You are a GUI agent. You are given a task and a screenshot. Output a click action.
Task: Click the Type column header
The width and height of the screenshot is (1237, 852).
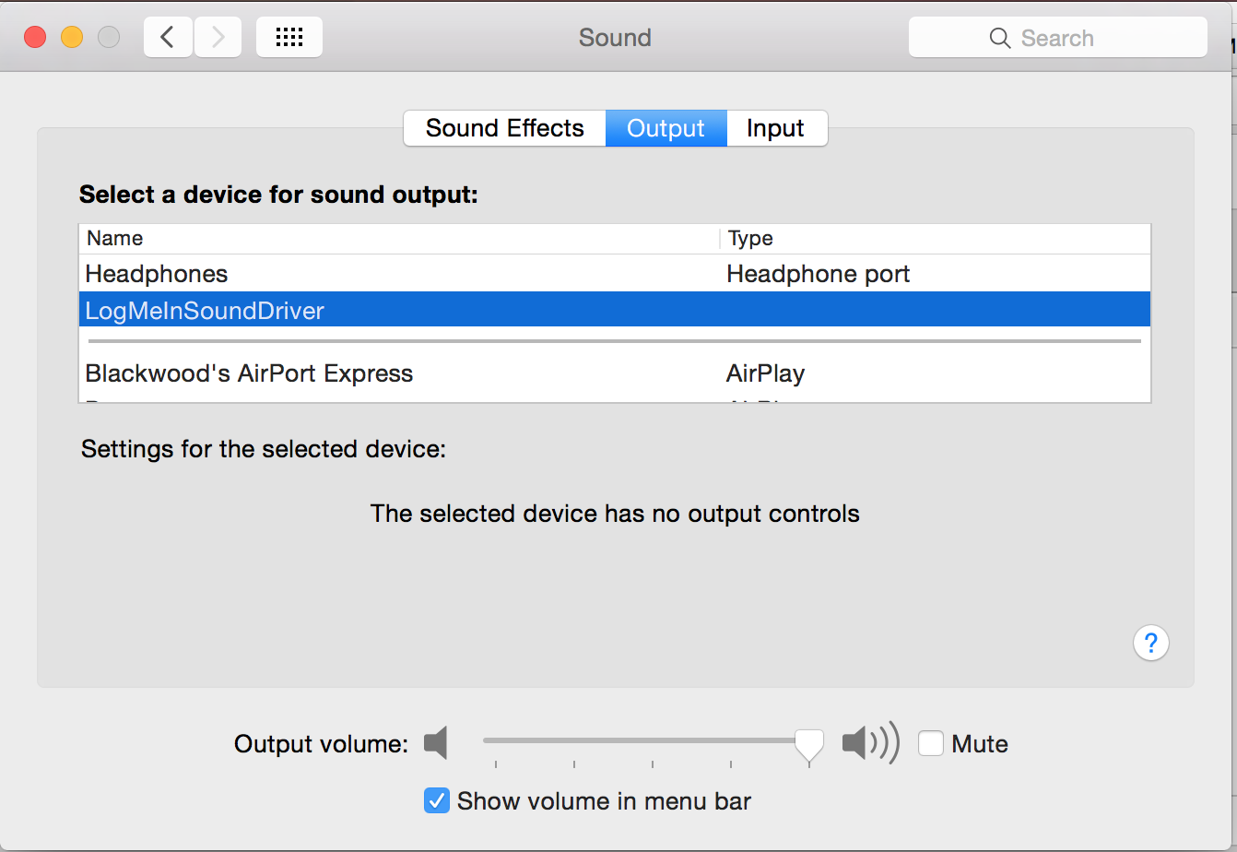(x=750, y=239)
